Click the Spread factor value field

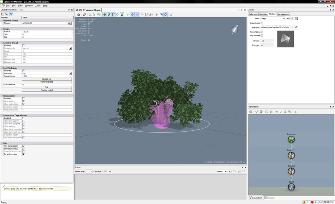(x=46, y=76)
